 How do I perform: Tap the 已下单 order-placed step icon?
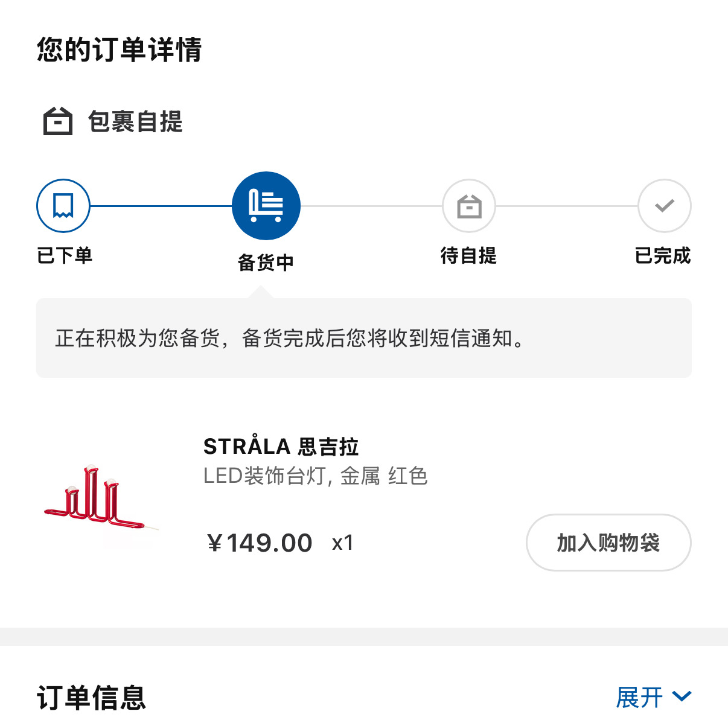(63, 206)
